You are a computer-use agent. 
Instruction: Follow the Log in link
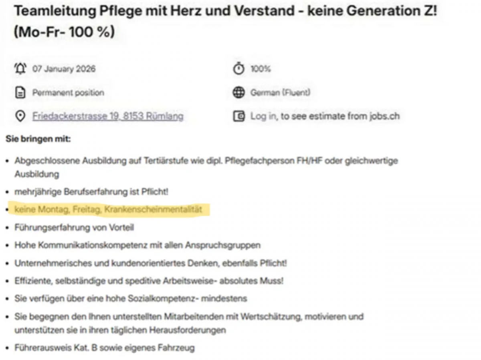click(263, 116)
